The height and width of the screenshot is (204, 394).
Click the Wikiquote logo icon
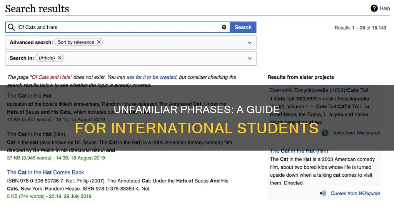323,193
